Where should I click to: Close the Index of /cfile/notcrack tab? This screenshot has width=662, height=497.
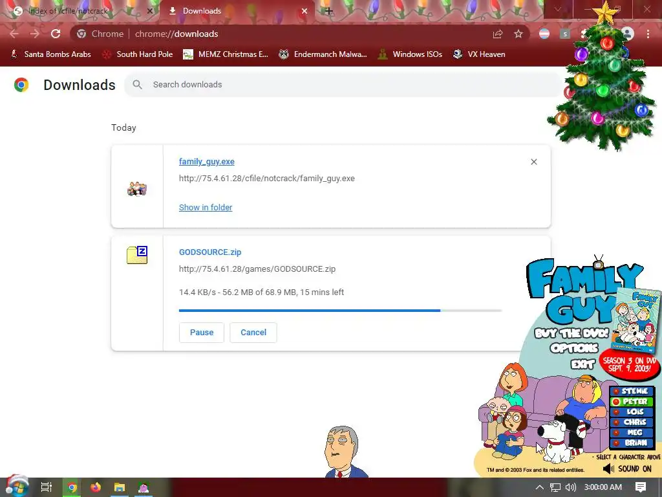149,11
